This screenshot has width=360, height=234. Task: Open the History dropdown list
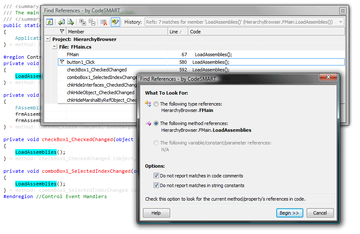click(x=341, y=22)
